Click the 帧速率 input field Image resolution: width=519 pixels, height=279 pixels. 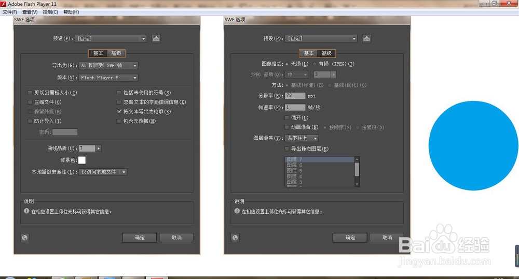coord(295,107)
